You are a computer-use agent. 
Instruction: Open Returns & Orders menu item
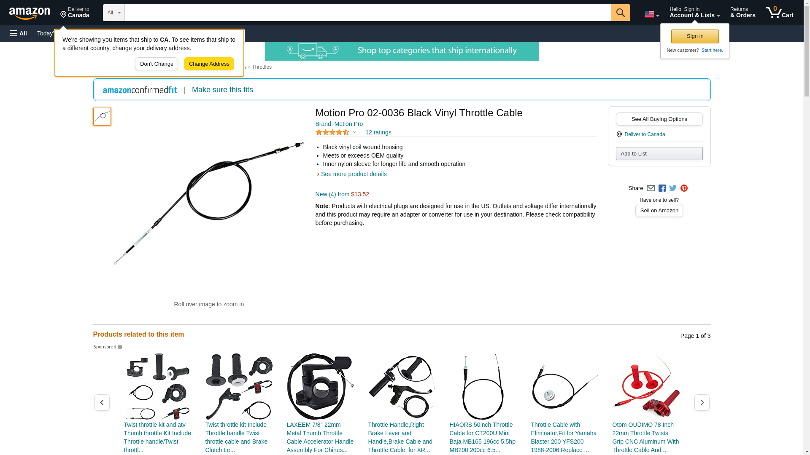click(743, 13)
